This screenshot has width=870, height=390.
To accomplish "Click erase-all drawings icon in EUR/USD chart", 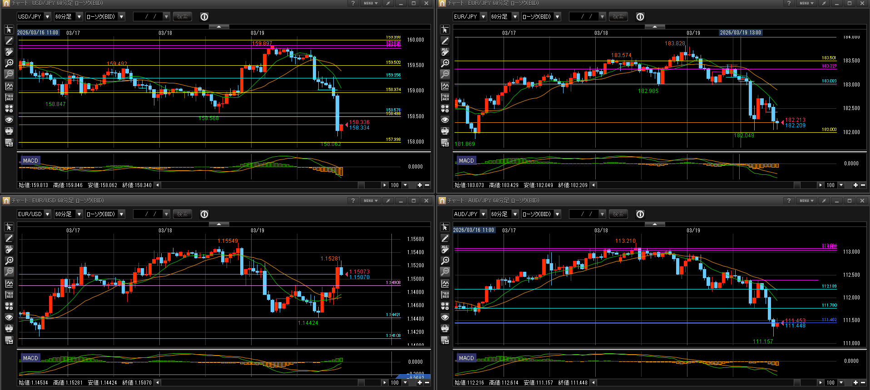I will [9, 250].
